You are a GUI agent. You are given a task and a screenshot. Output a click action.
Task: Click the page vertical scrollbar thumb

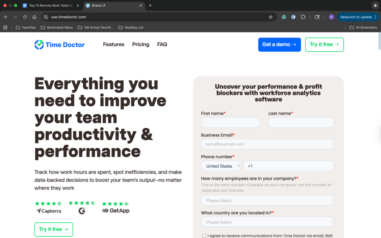380,41
